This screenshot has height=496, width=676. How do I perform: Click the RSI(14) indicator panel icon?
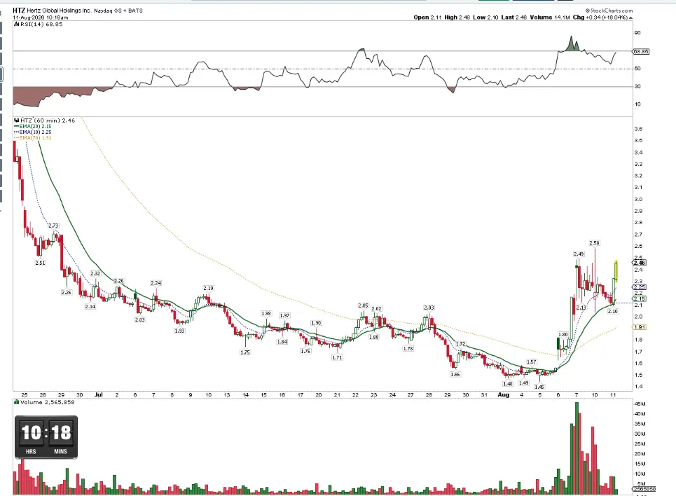tap(16, 25)
